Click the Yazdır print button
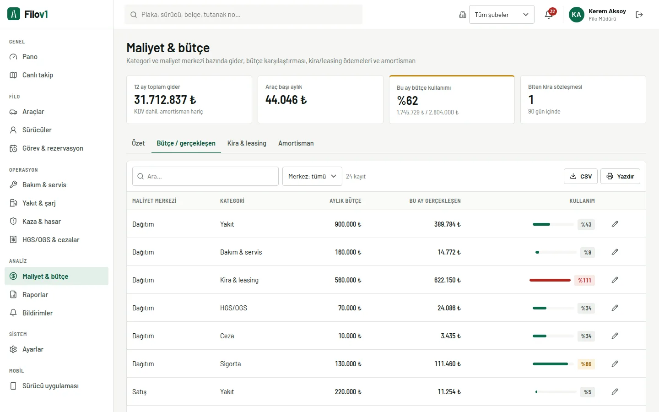The height and width of the screenshot is (412, 659). click(x=620, y=176)
